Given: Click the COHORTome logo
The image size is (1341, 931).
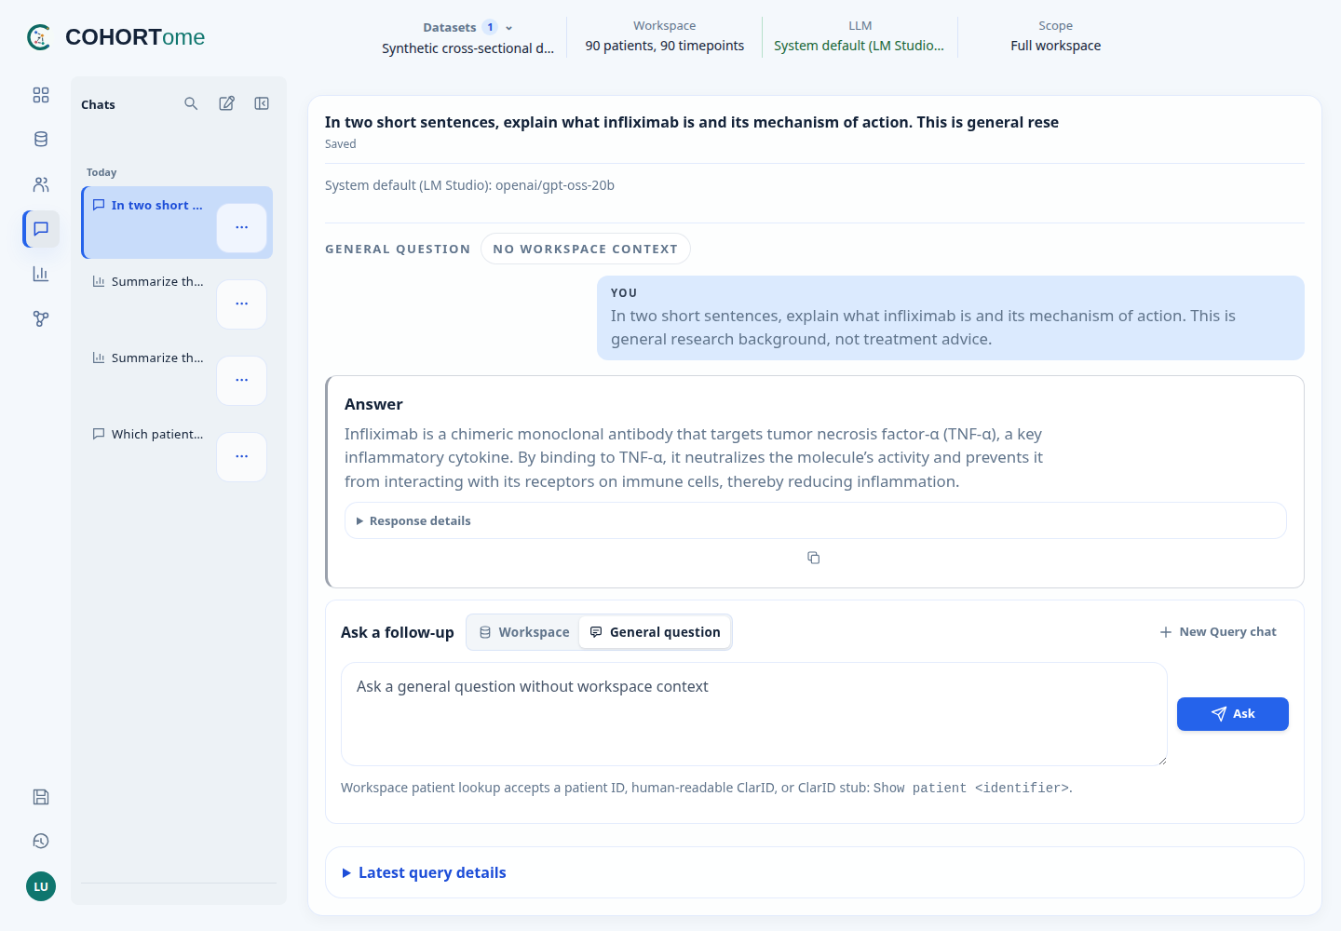Looking at the screenshot, I should (116, 37).
